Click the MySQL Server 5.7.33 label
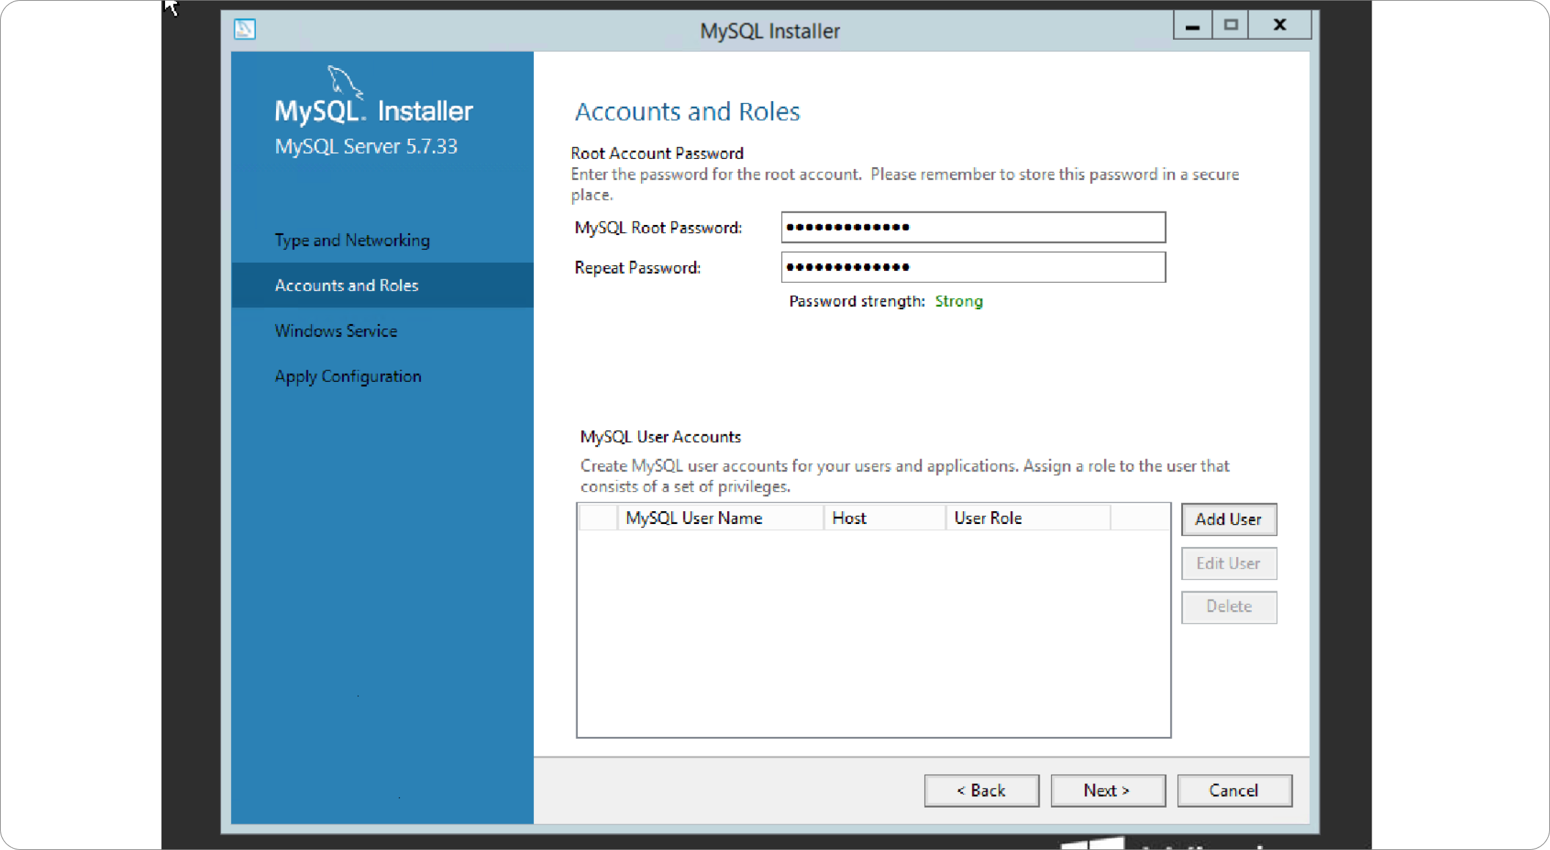1550x850 pixels. coord(366,146)
